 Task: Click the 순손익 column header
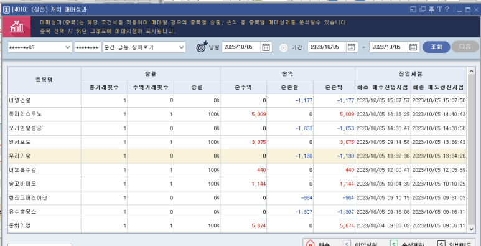coord(334,87)
